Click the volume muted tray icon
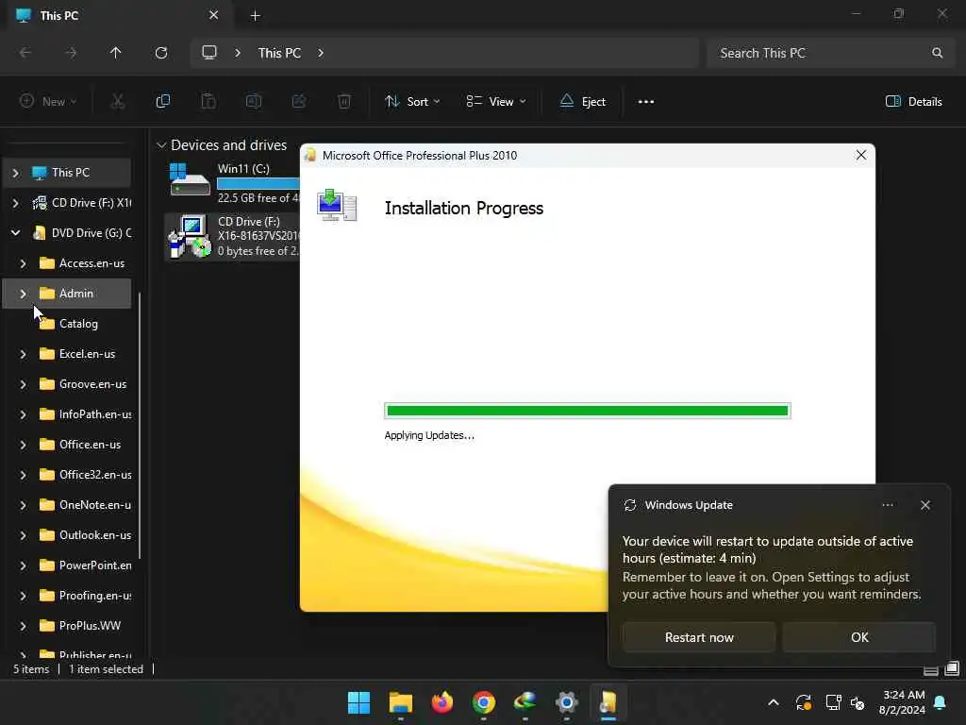Viewport: 966px width, 725px height. click(x=858, y=702)
